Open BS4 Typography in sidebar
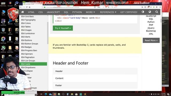The height and width of the screenshot is (96, 171). coord(29,20)
